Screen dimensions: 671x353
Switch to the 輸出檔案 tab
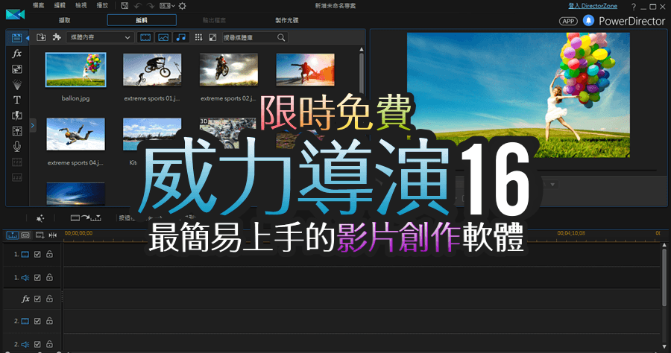tap(215, 20)
